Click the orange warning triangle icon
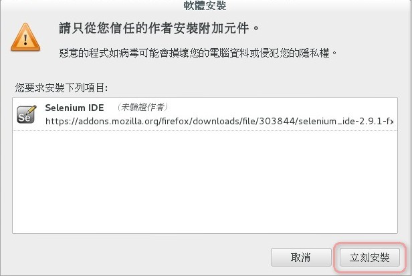 25,37
